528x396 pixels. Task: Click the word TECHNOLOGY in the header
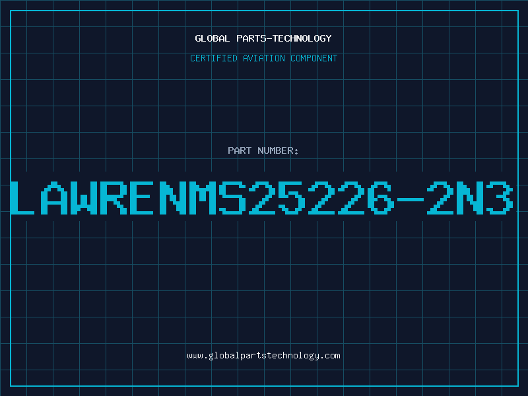tap(302, 38)
